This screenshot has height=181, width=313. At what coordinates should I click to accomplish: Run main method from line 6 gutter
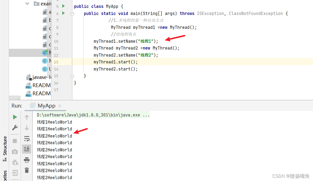pyautogui.click(x=63, y=13)
